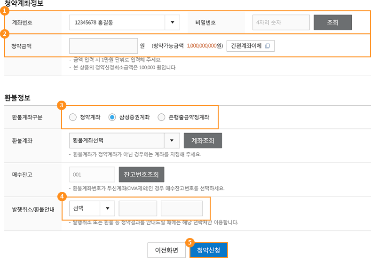Click the 이전화면 button
The image size is (371, 261).
(x=166, y=250)
